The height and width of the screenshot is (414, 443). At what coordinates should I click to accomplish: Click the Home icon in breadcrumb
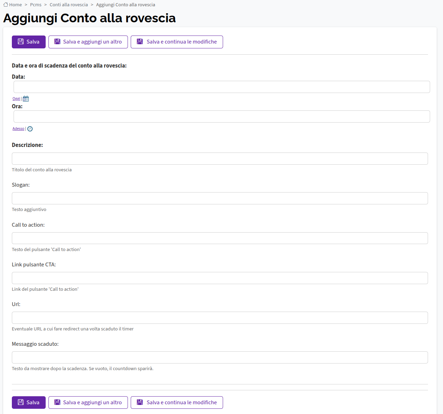click(x=6, y=5)
